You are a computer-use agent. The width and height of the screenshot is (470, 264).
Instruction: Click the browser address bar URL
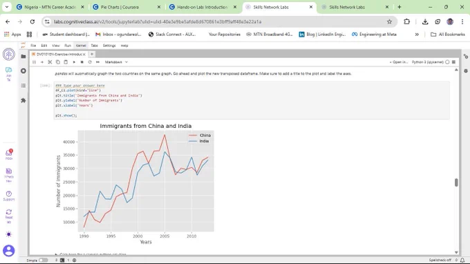click(x=158, y=21)
